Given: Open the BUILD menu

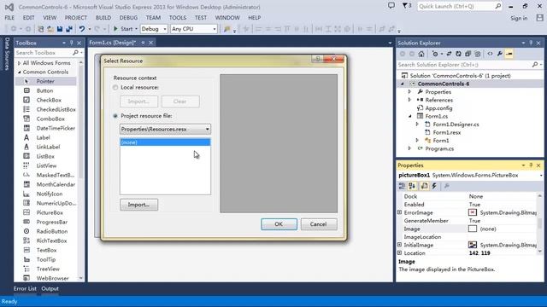Looking at the screenshot, I should click(103, 18).
